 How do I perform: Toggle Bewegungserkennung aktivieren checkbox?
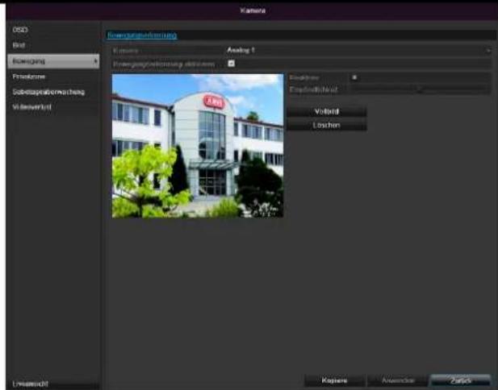pos(232,64)
